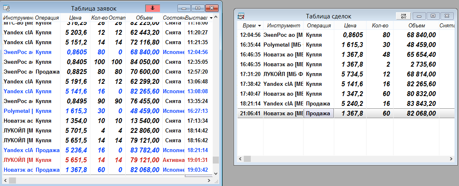This screenshot has height=186, width=459.
Task: Click the ЭнелРос order at 12:35:05
Action: pos(108,62)
